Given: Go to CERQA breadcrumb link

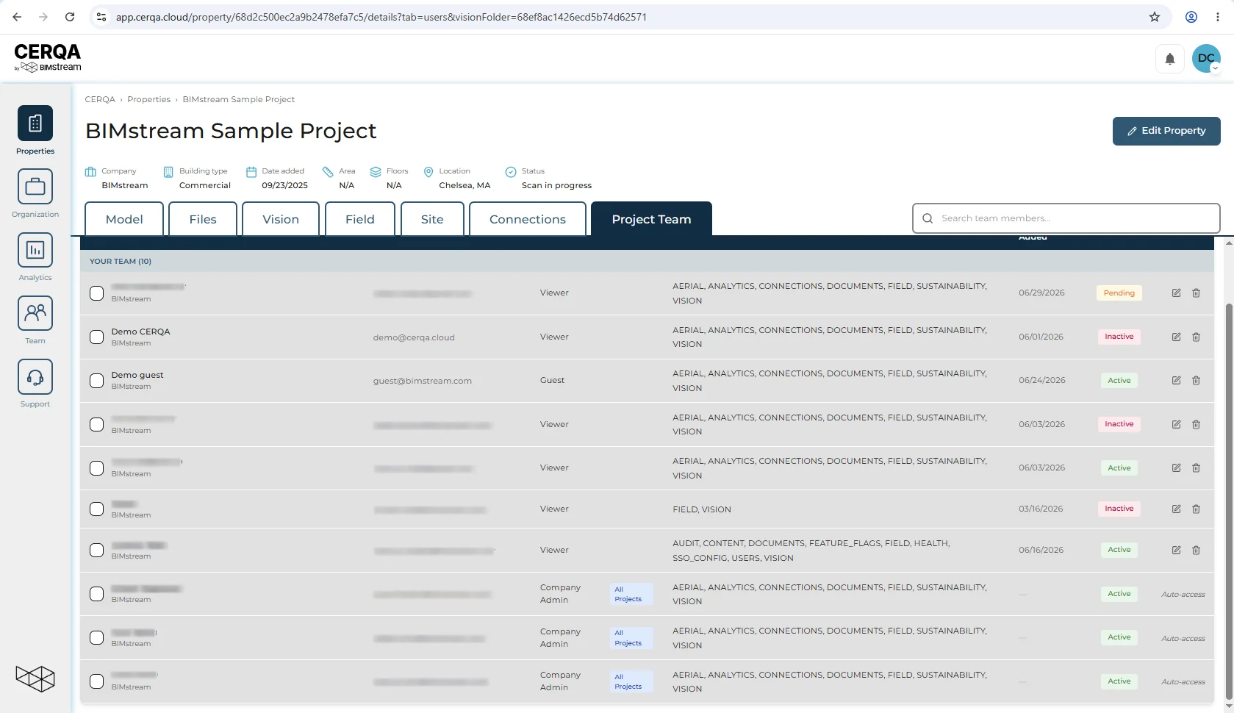Looking at the screenshot, I should (x=100, y=99).
